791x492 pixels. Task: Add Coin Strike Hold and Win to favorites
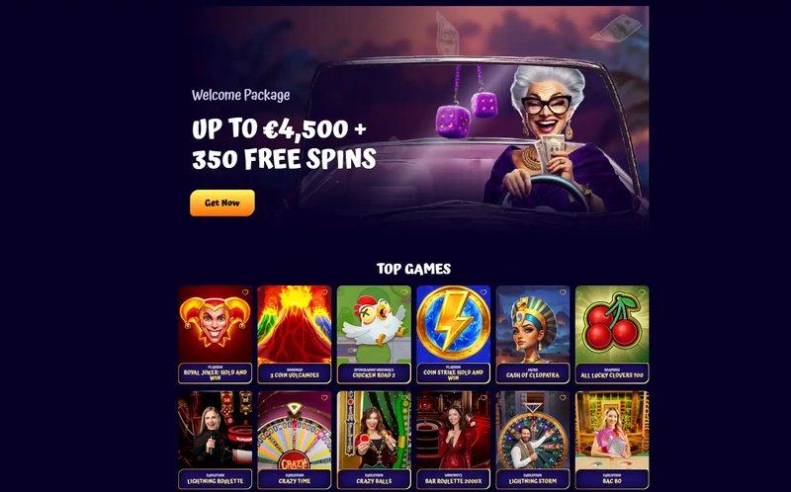tap(483, 292)
